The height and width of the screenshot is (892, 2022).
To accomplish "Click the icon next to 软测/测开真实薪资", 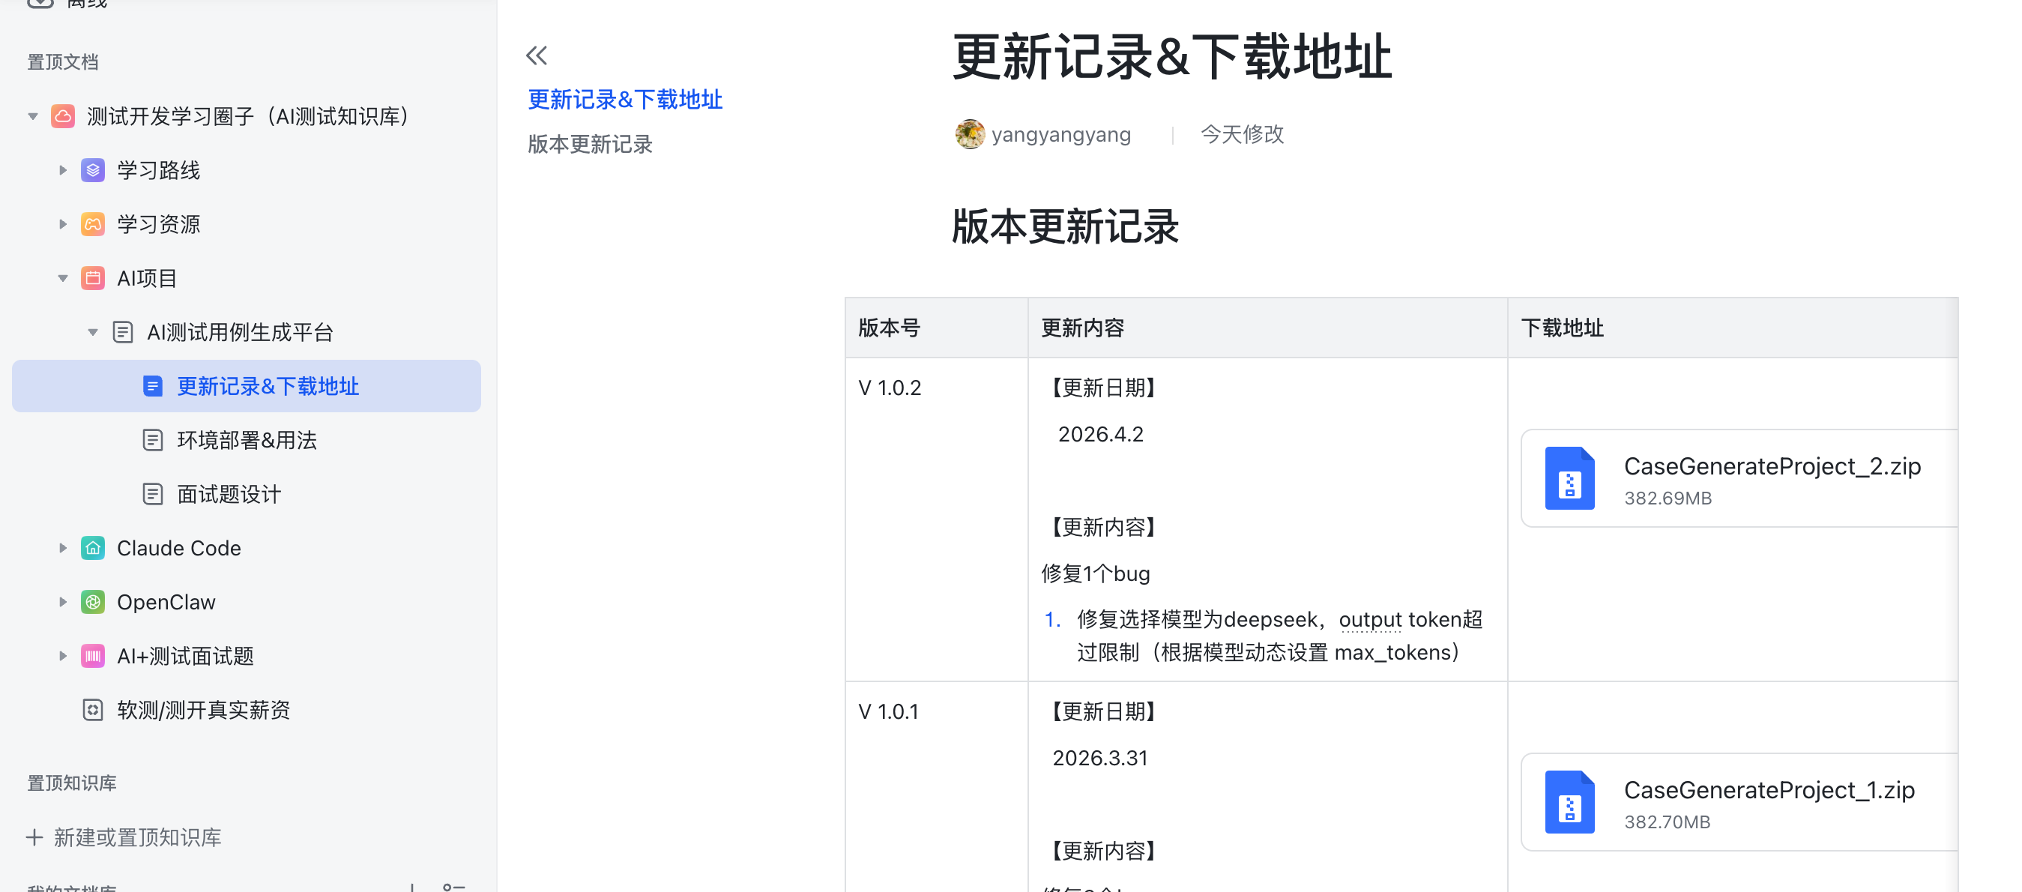I will pyautogui.click(x=93, y=710).
